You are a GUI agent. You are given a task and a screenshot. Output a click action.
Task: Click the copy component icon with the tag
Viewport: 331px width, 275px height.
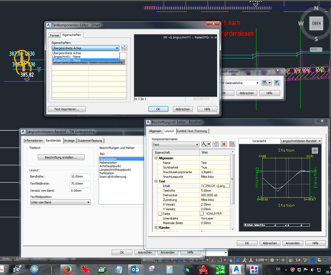click(x=216, y=144)
